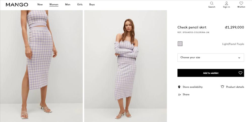
Task: Enlarge the close-up skirt photo
Action: [x=41, y=66]
